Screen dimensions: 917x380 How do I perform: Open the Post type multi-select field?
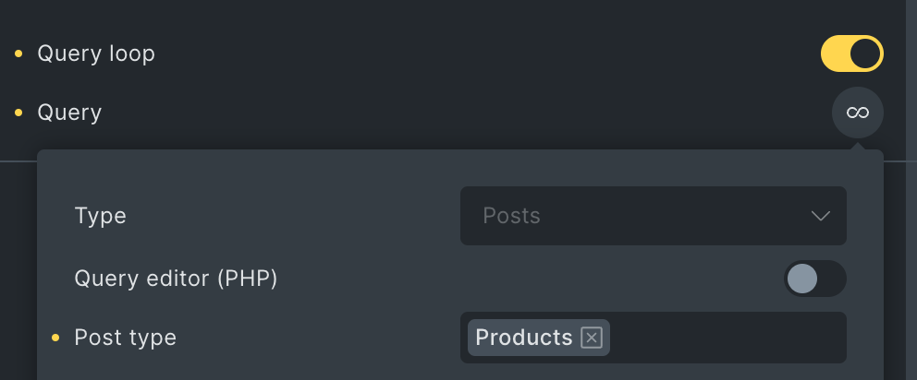point(654,338)
